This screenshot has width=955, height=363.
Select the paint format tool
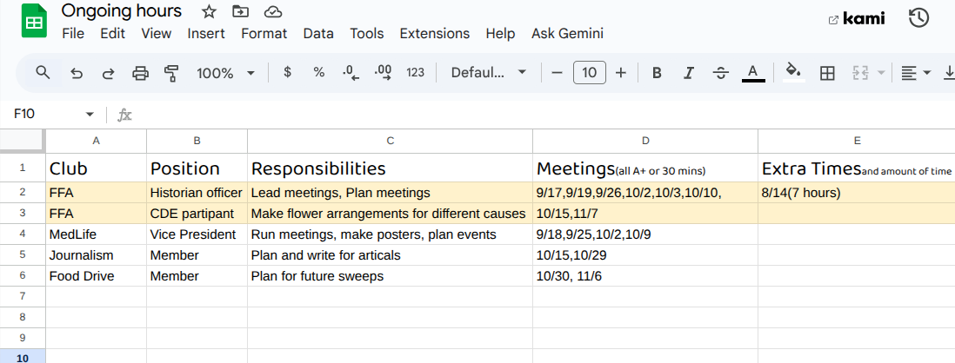171,73
